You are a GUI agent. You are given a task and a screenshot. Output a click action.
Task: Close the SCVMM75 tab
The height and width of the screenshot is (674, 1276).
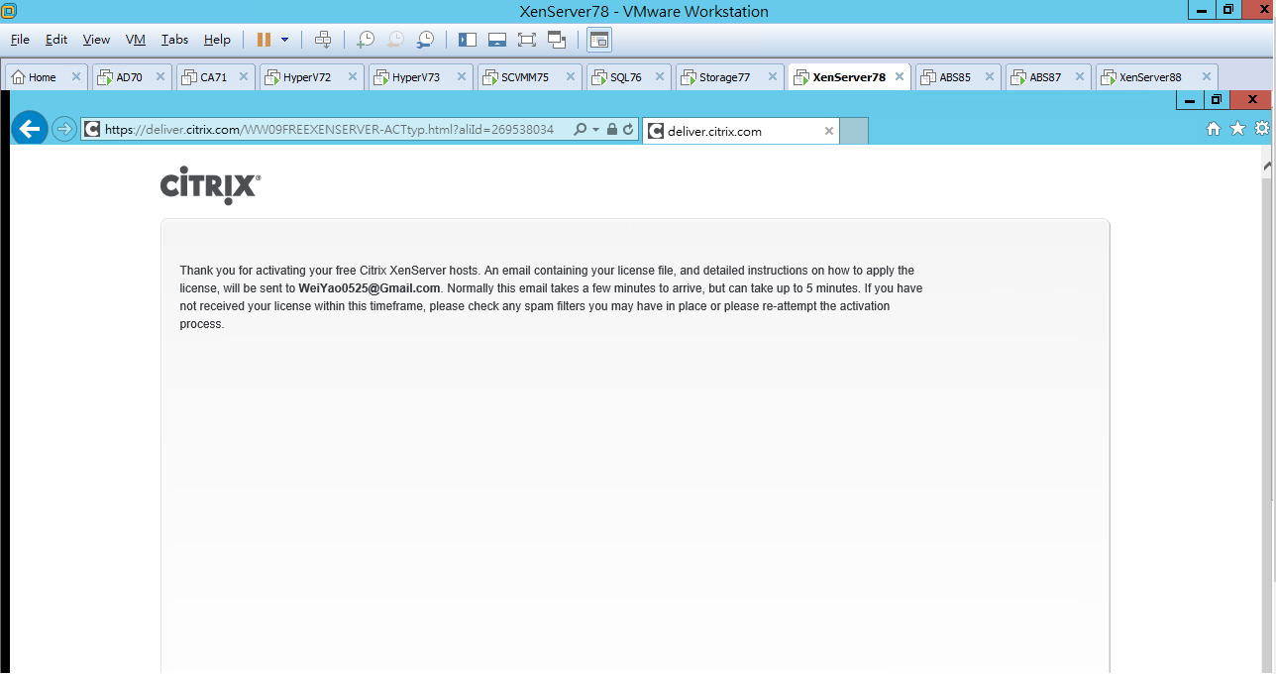point(571,77)
